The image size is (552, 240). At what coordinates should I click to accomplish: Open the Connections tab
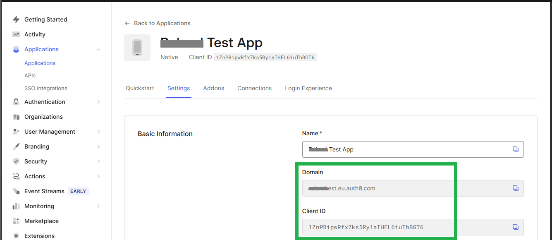click(x=254, y=88)
